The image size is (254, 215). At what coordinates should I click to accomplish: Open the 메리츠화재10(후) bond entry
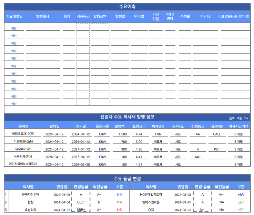tap(23, 134)
